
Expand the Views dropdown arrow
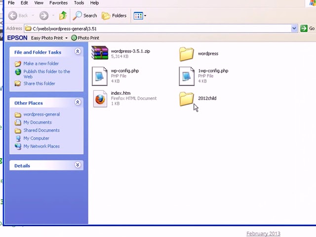point(145,16)
